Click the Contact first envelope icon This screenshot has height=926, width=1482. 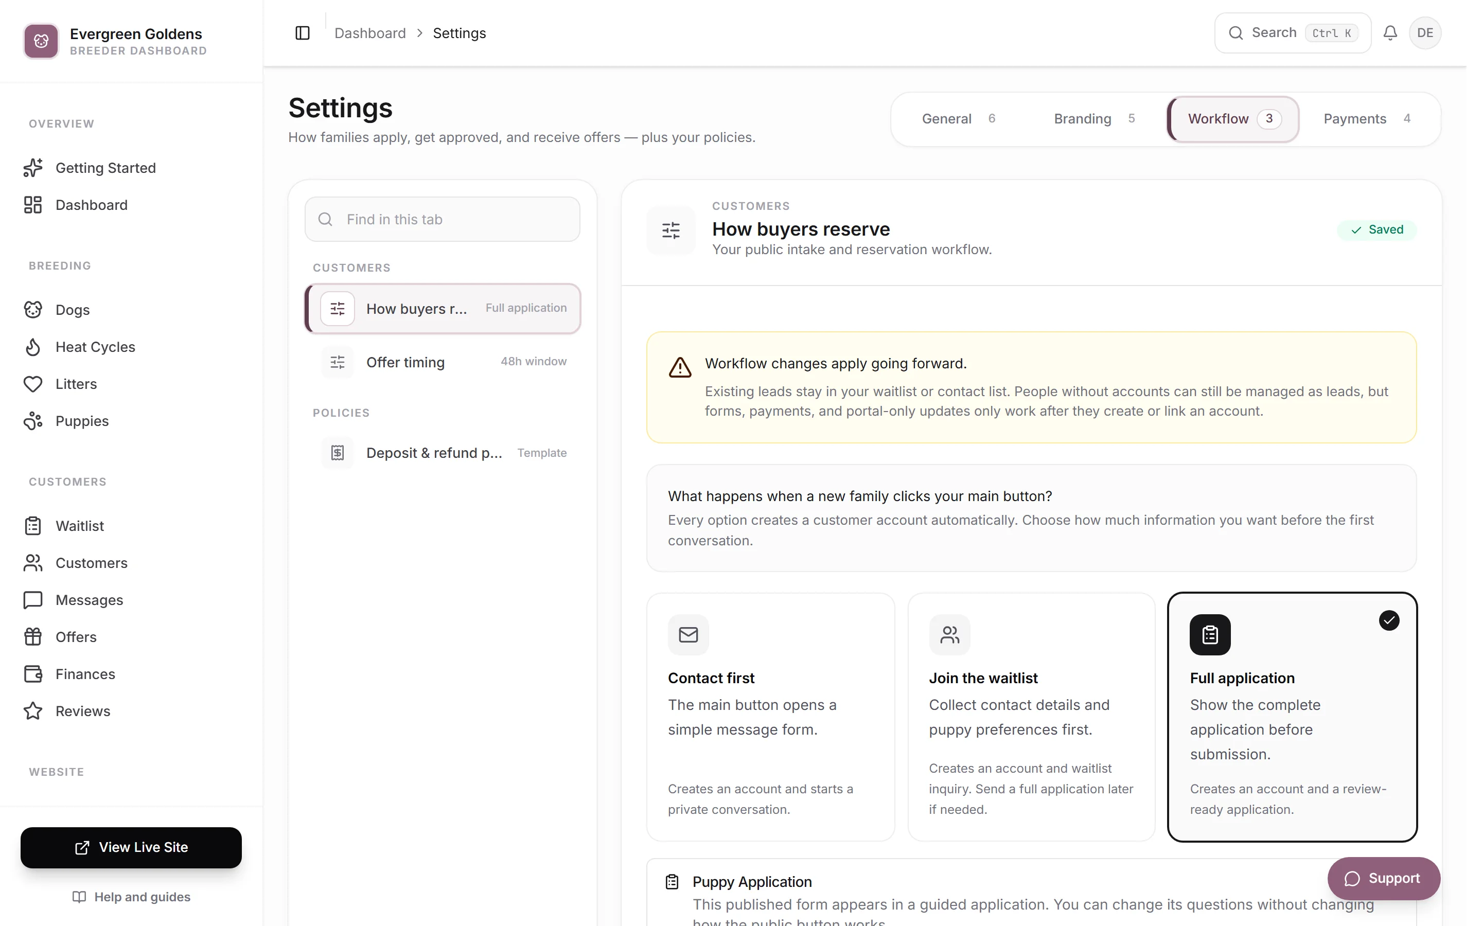(689, 634)
